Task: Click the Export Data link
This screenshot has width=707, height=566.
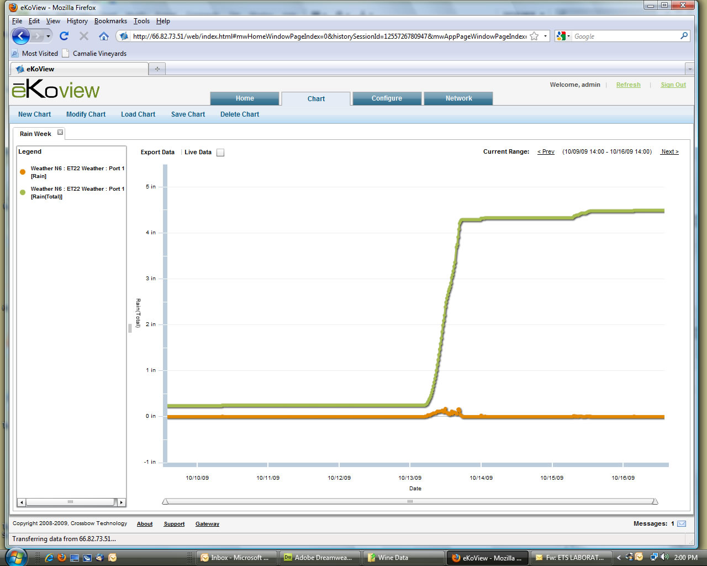Action: pos(157,152)
